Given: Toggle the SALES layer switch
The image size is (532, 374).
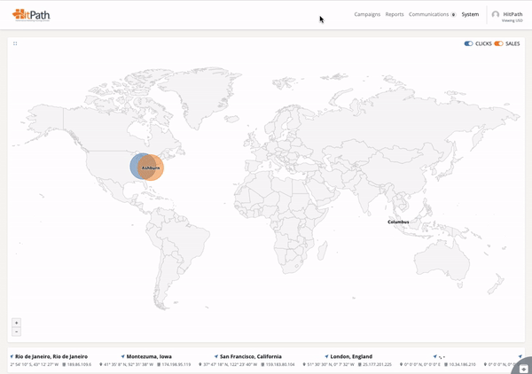Looking at the screenshot, I should (x=498, y=43).
